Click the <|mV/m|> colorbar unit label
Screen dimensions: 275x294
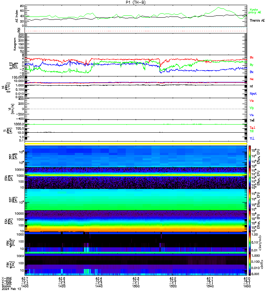pyautogui.click(x=260, y=243)
